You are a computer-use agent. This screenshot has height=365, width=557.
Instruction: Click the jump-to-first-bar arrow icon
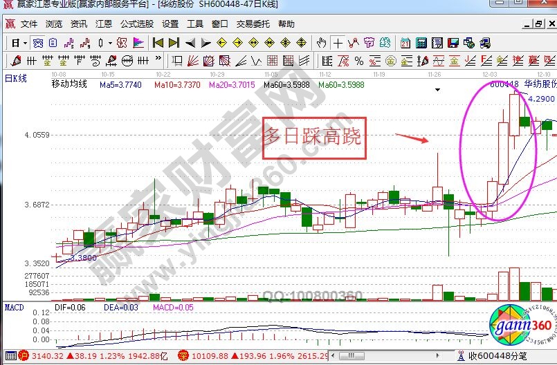tap(158, 43)
